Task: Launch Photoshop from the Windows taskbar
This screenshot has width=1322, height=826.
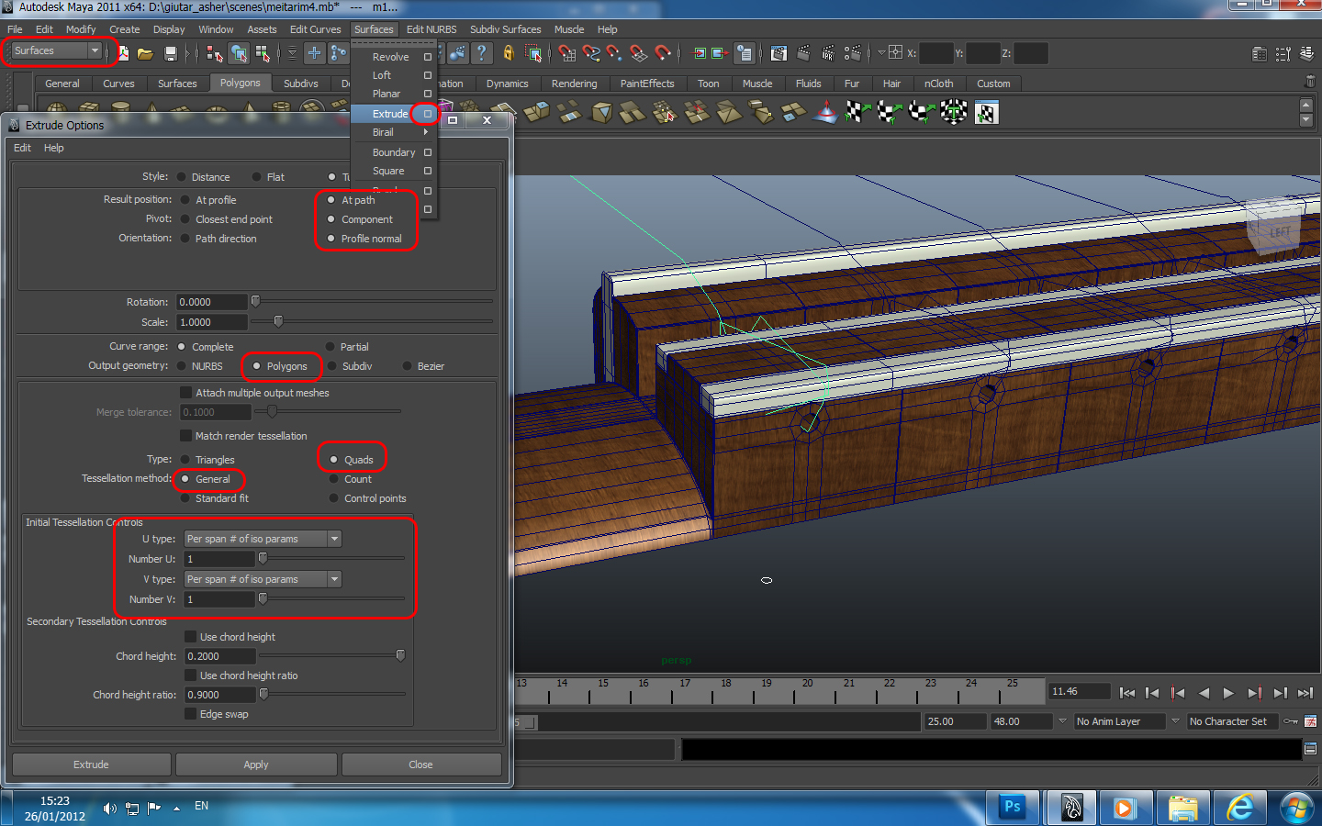Action: (x=1013, y=808)
